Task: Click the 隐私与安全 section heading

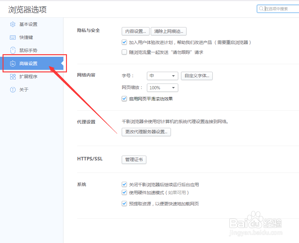Action: click(89, 31)
